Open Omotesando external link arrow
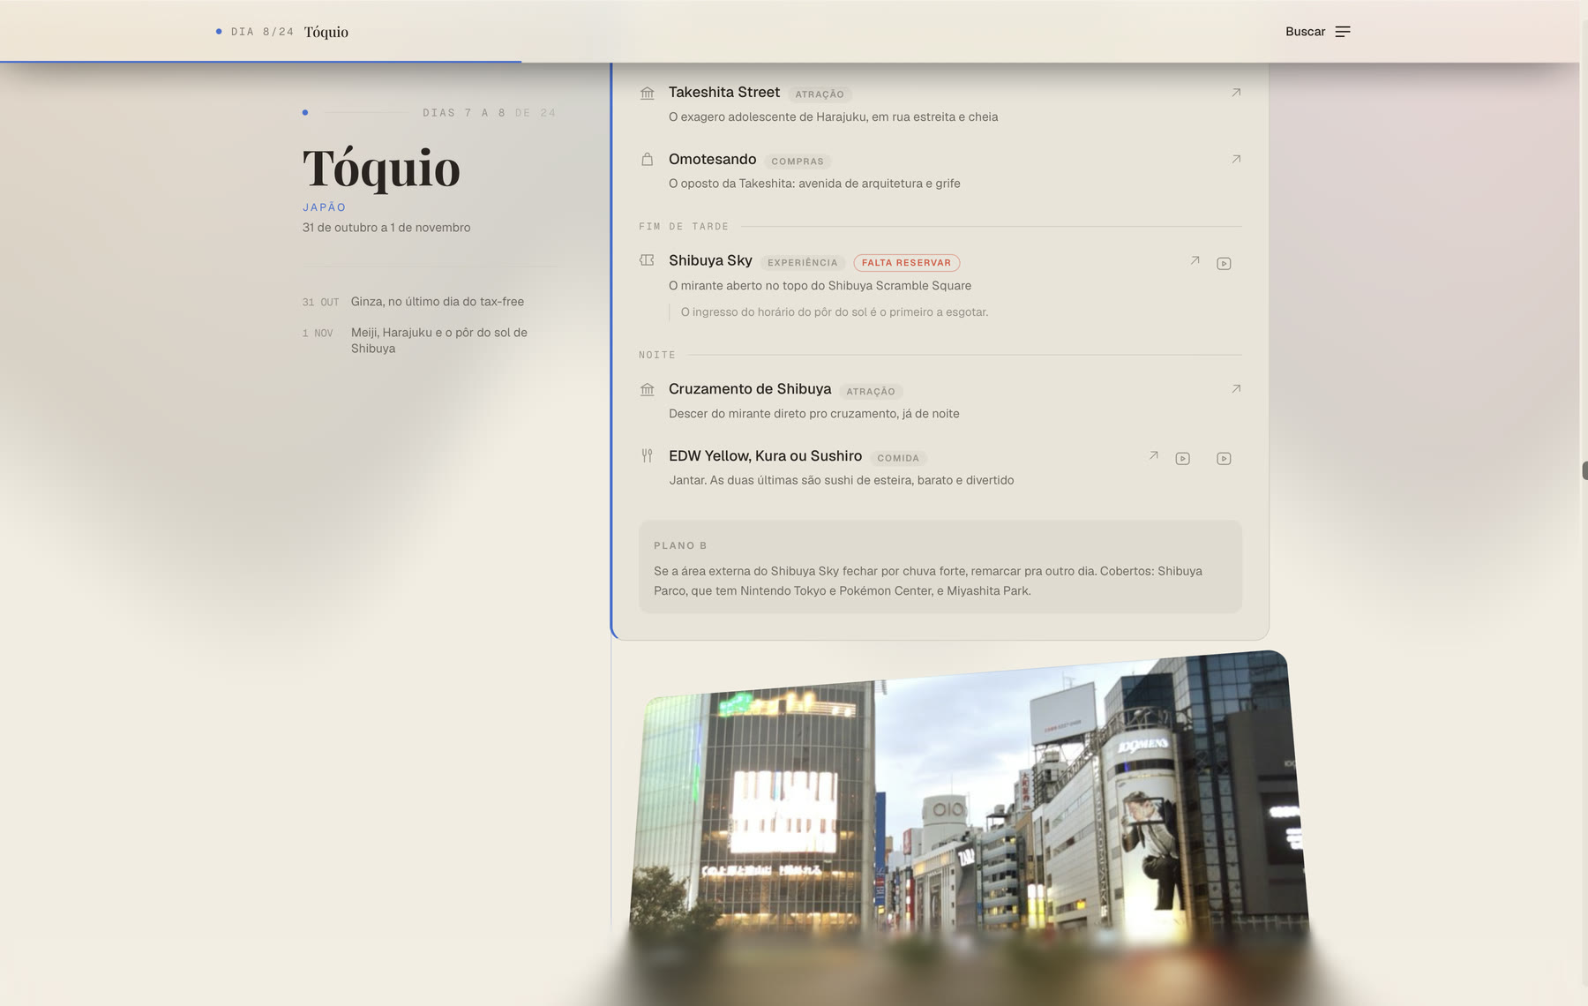 click(1236, 160)
